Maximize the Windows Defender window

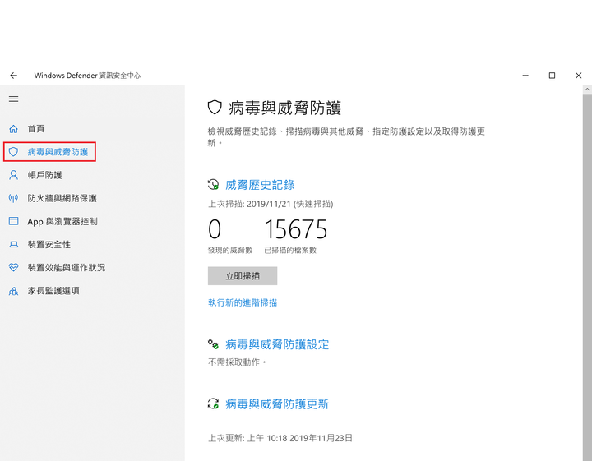pos(552,76)
